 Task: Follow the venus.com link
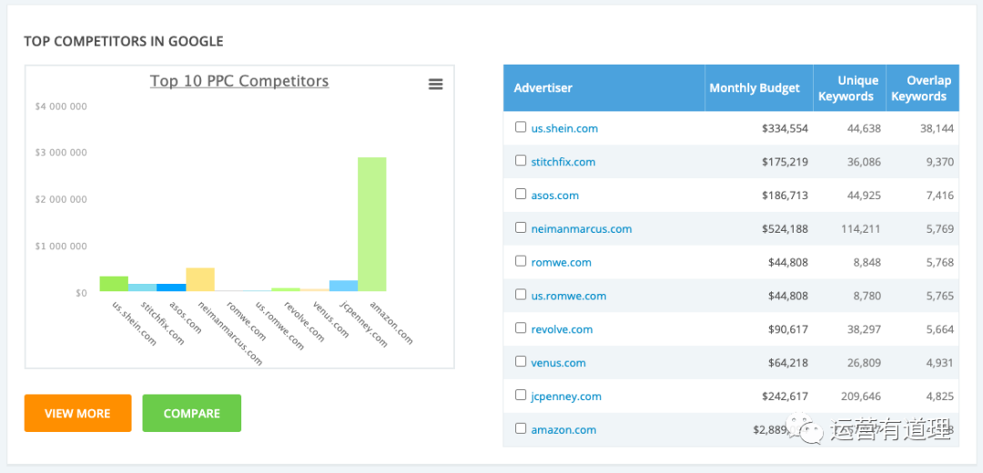tap(558, 363)
